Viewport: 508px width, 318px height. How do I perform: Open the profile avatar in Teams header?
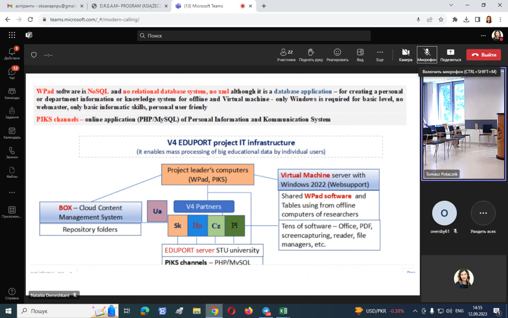point(497,35)
